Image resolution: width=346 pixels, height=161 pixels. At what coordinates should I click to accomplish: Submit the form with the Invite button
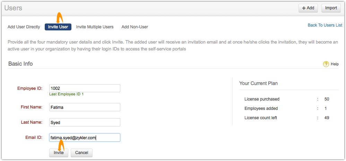[x=59, y=153]
